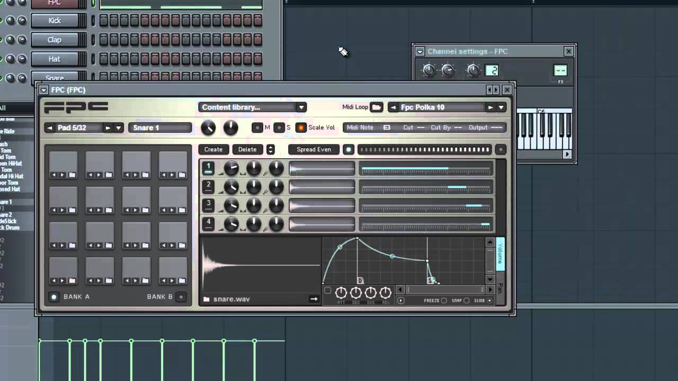The width and height of the screenshot is (678, 381).
Task: Click second pad knob before the M toggle
Action: pos(230,128)
